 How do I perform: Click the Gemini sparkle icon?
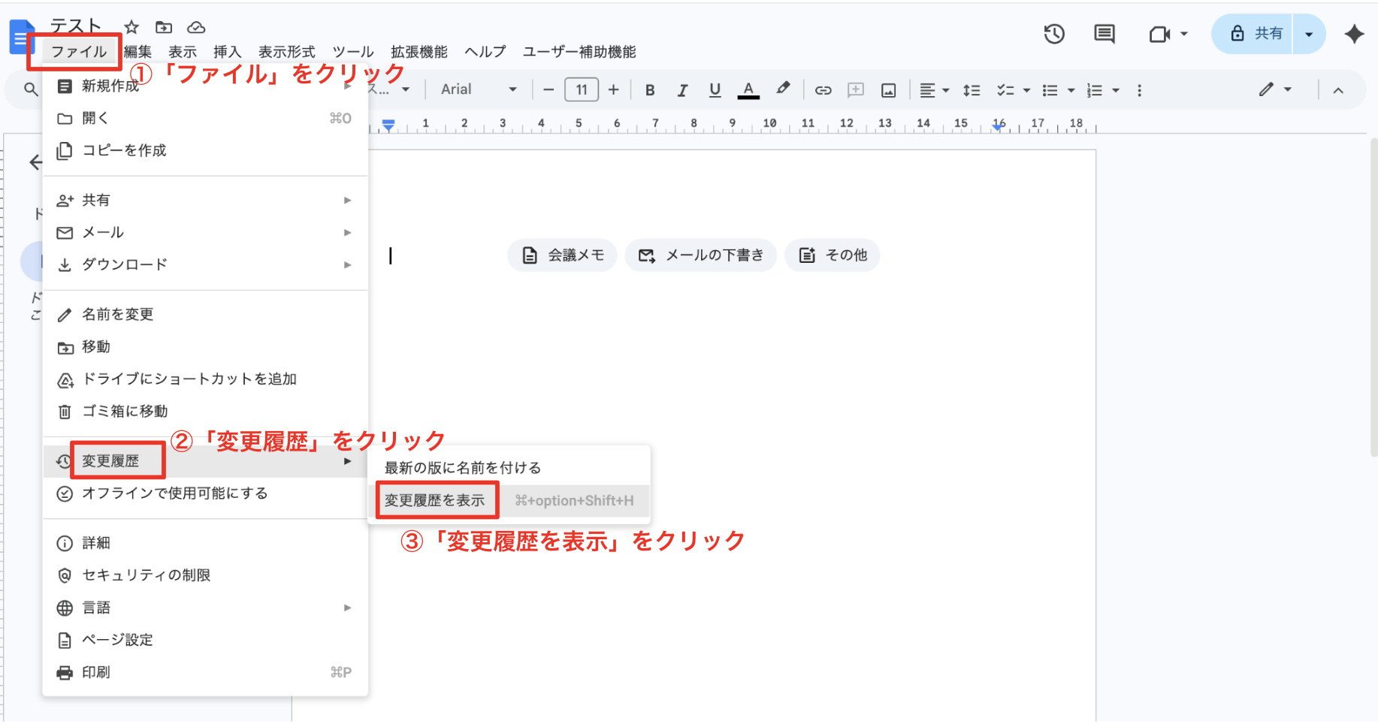click(1354, 34)
